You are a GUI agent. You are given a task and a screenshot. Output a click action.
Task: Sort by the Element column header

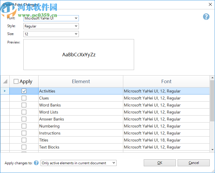click(x=81, y=81)
